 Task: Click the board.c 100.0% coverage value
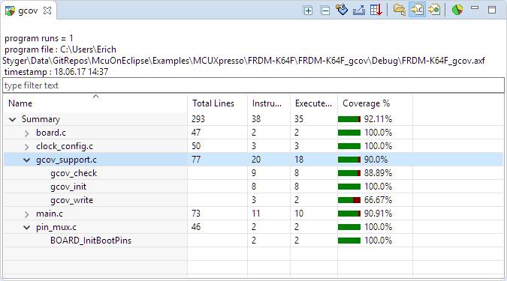point(378,133)
